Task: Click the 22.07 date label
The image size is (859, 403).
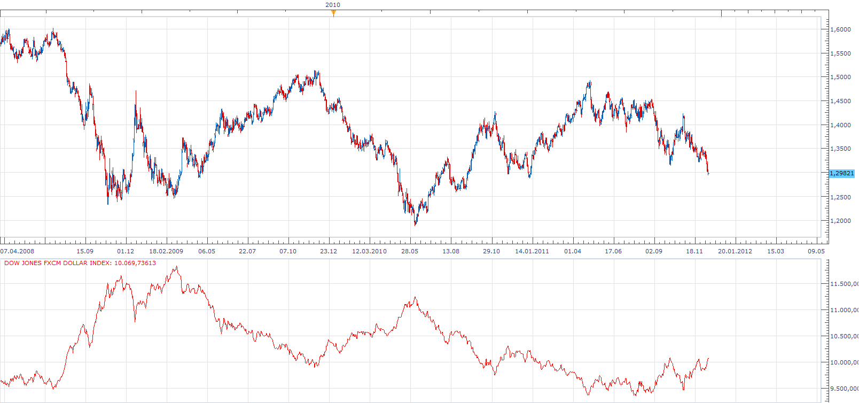Action: click(247, 251)
